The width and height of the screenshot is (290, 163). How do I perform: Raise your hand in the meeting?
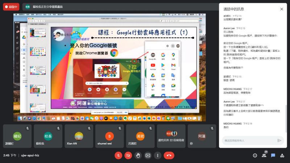click(138, 155)
